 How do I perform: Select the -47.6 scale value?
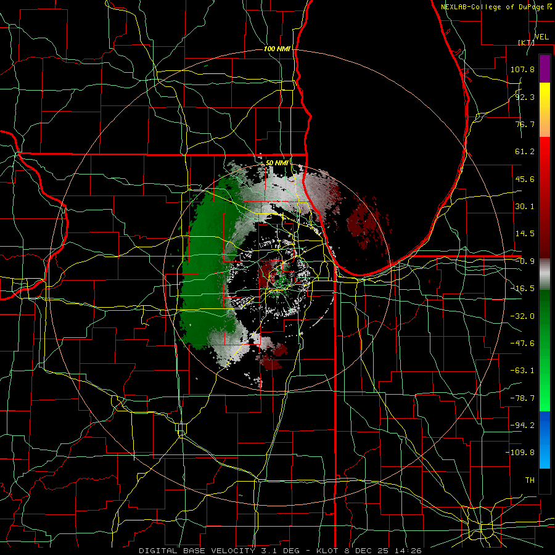(522, 343)
